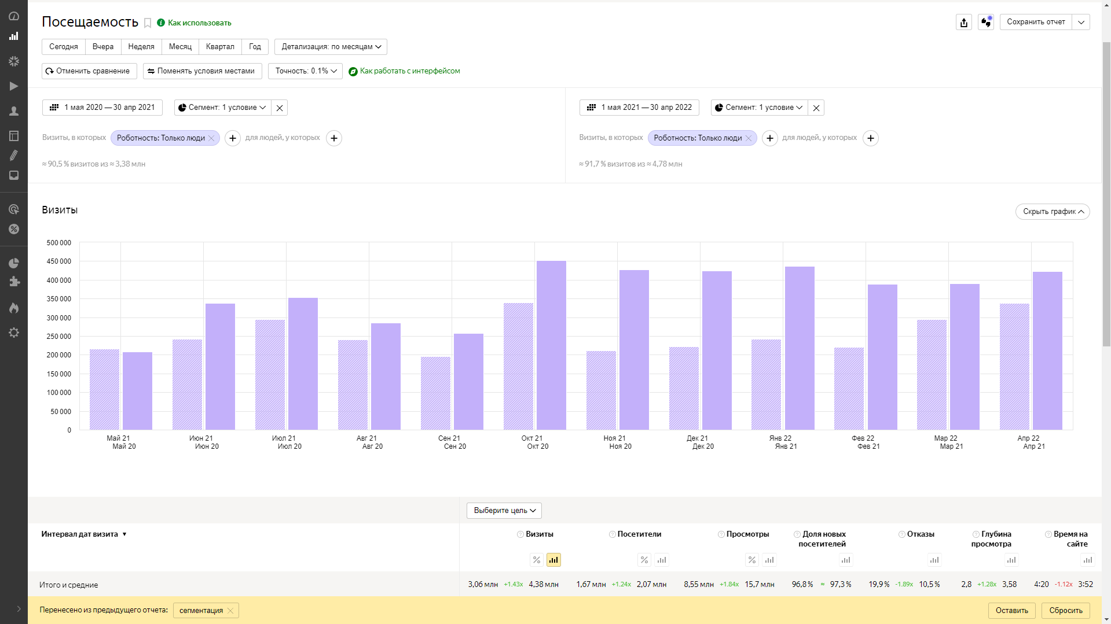Screen dimensions: 1111x624
Task: Open the puzzle piece integrations icon
Action: coord(14,282)
